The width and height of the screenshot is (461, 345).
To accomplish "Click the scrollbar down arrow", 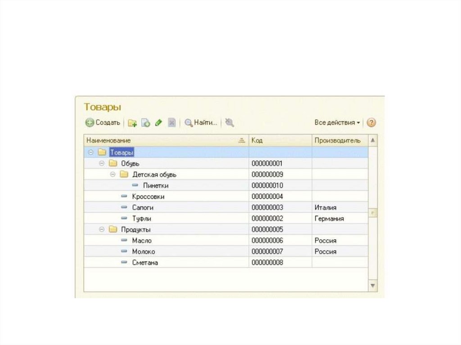I will (x=373, y=286).
